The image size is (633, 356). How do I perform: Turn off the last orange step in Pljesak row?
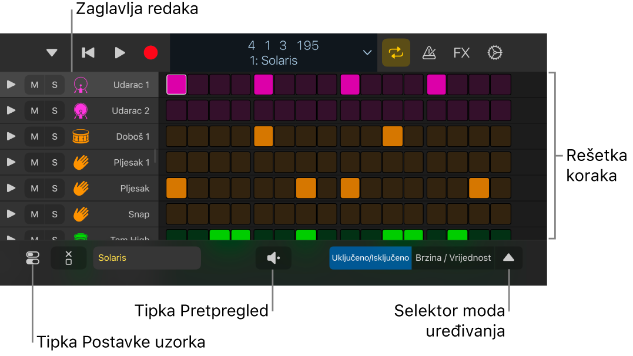479,187
